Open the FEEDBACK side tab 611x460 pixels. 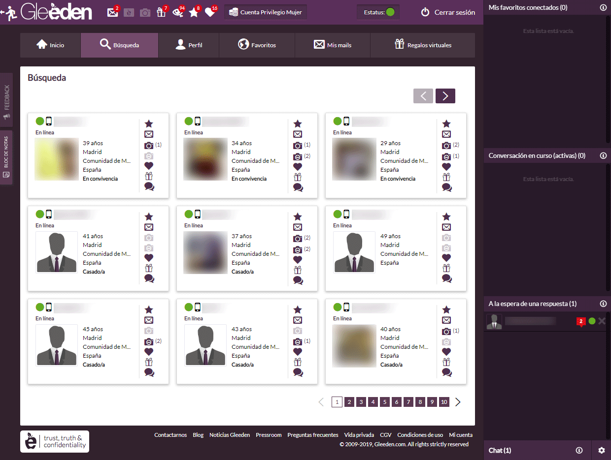(6, 100)
